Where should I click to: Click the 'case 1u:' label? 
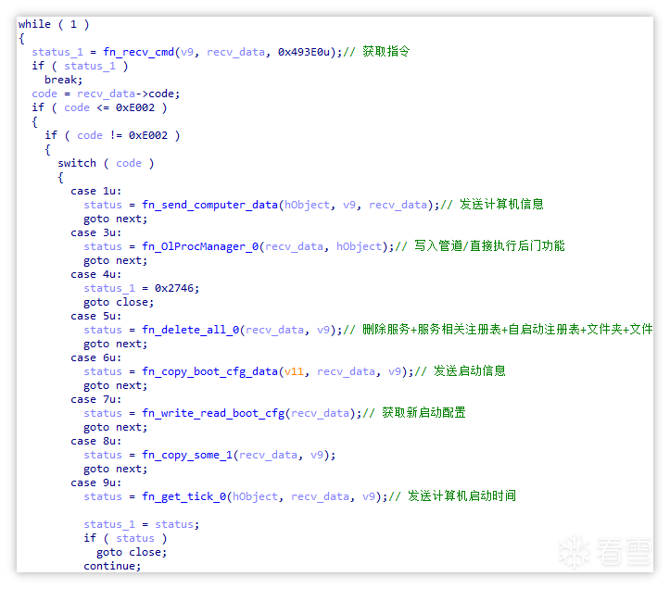point(96,191)
